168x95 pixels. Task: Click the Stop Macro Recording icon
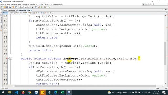pyautogui.click(x=48, y=13)
